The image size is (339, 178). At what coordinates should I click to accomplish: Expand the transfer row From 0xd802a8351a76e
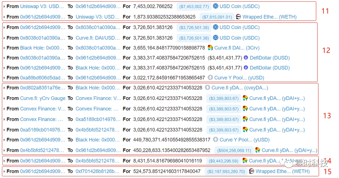tap(4, 88)
